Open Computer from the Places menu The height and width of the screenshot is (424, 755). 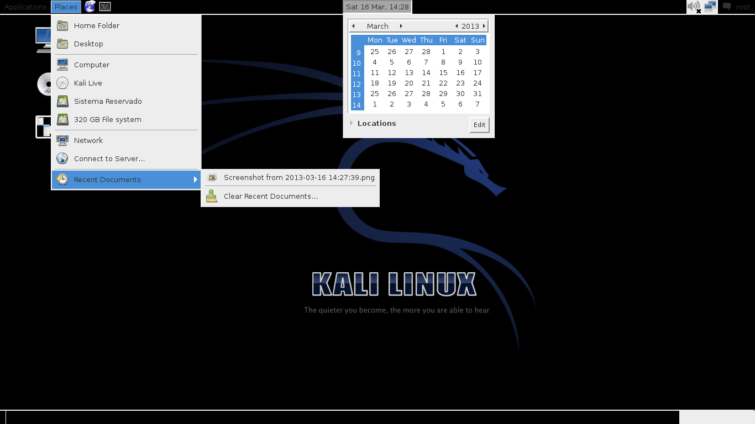coord(126,65)
